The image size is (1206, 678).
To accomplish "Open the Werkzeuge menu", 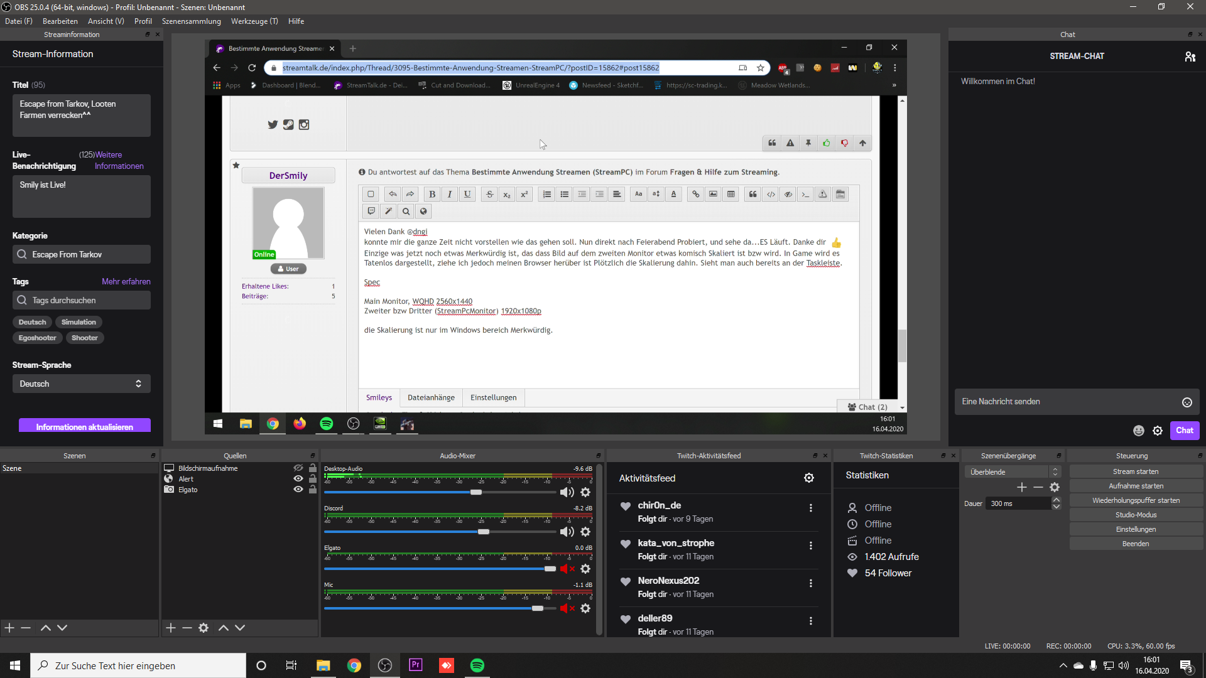I will pyautogui.click(x=254, y=21).
